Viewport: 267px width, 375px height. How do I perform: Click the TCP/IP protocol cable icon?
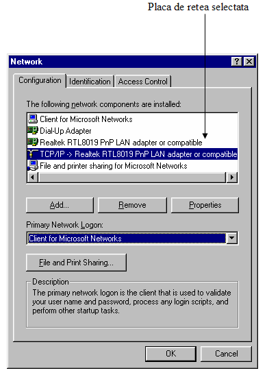pos(33,154)
